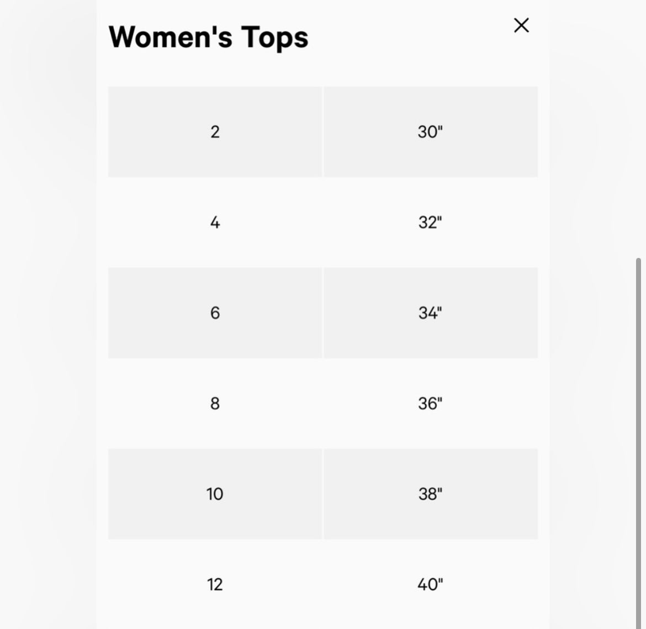Image resolution: width=646 pixels, height=629 pixels.
Task: Click the size 8 cell
Action: (215, 404)
